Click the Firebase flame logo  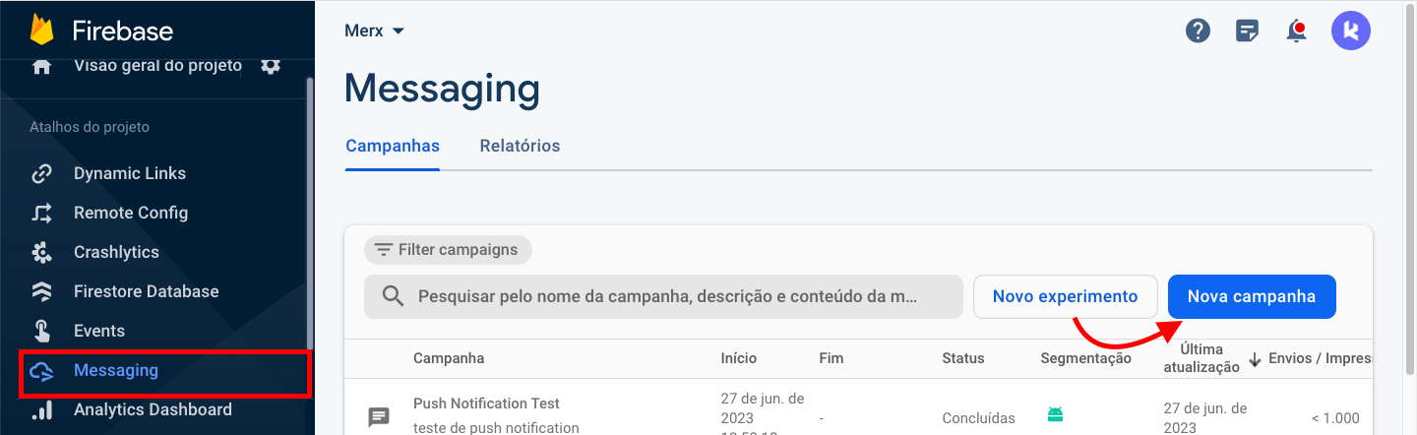point(41,30)
